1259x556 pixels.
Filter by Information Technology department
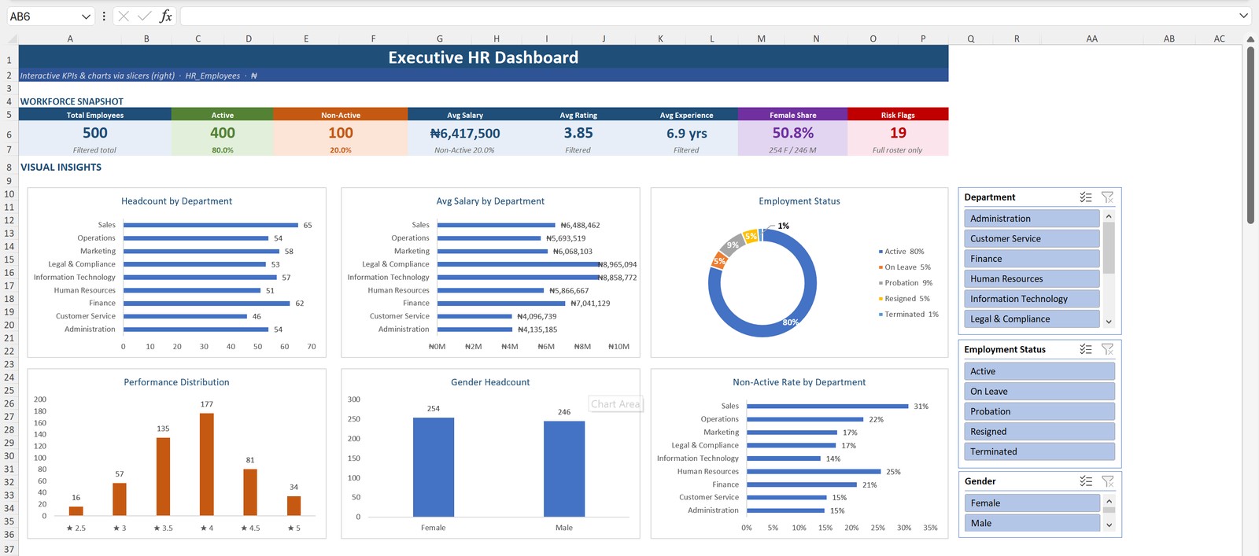point(1032,299)
